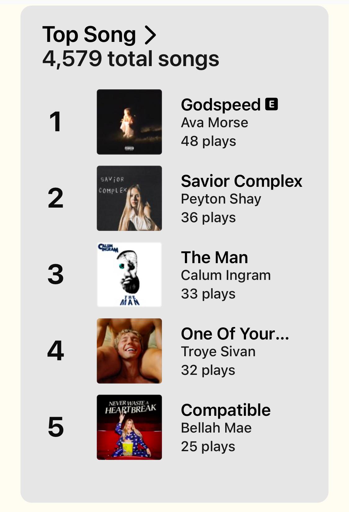Open the Top Song chevron arrow
The image size is (349, 512).
(x=150, y=35)
